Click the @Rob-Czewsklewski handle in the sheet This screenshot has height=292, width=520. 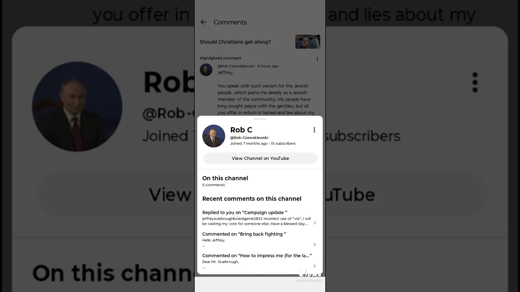249,137
